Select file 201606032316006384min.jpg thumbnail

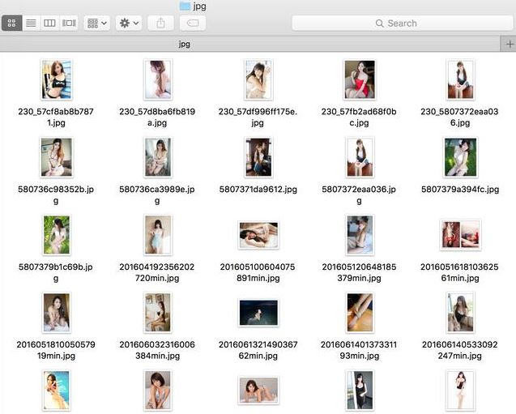click(x=158, y=313)
